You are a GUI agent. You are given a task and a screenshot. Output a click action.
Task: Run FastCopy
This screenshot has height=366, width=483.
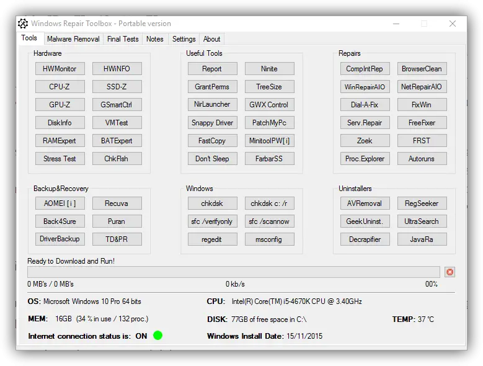tap(212, 140)
